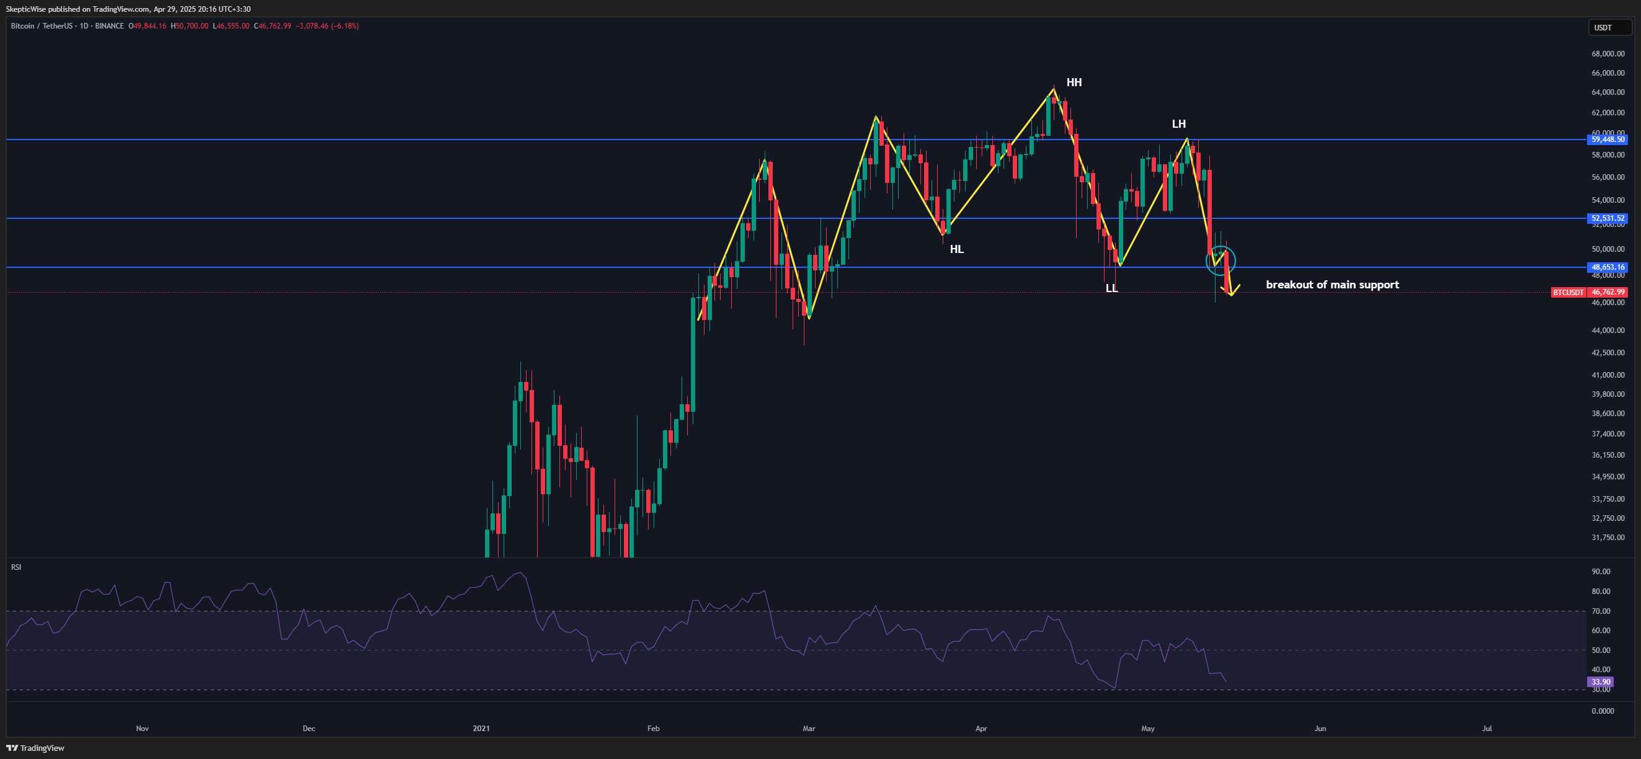Click the 50.00 RSI scale label

click(x=1601, y=650)
